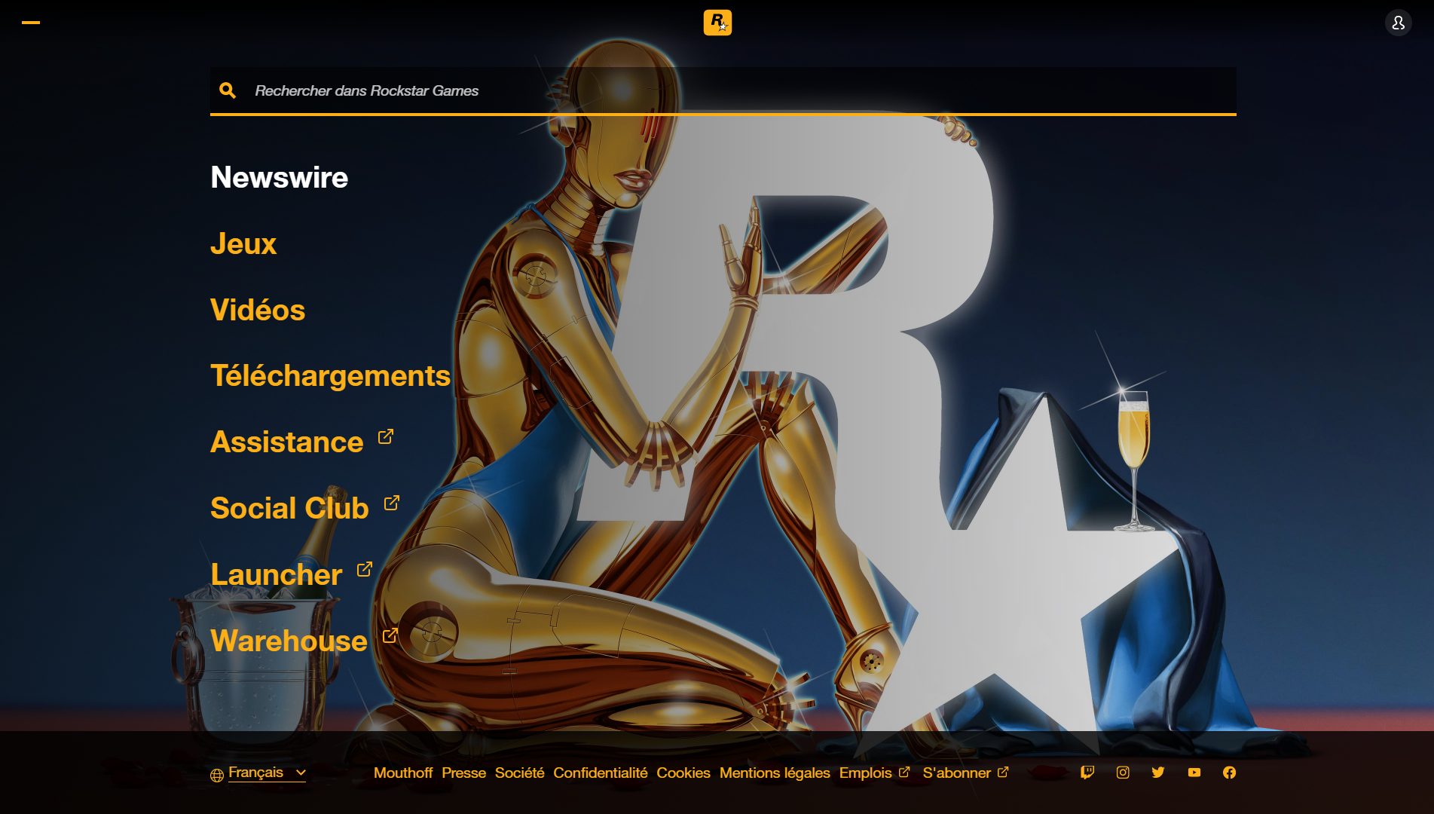Screen dimensions: 1434x814
Task: Expand the Français language dropdown
Action: pyautogui.click(x=267, y=773)
